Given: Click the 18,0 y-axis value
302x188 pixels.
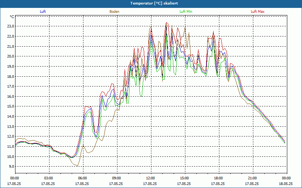Looking at the screenshot, I should (11, 77).
